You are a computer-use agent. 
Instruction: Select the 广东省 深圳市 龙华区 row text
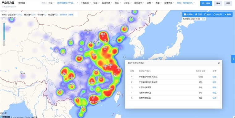point(148,82)
